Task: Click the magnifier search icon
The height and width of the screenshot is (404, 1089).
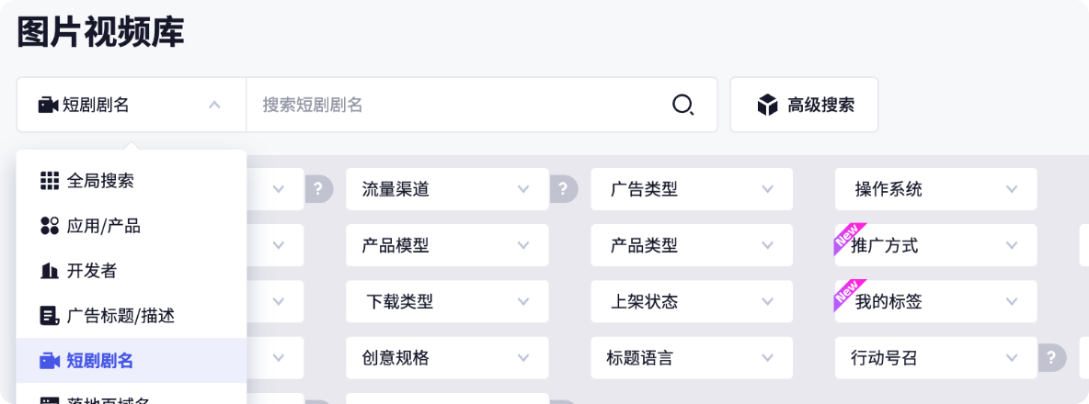Action: click(x=682, y=105)
